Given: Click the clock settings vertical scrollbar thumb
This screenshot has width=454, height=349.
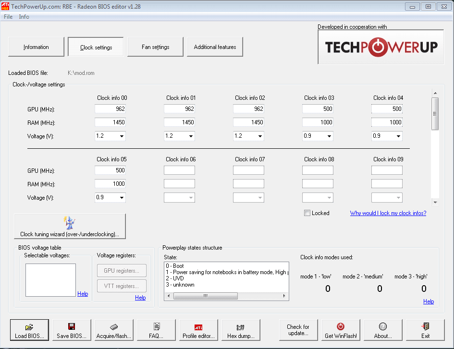Looking at the screenshot, I should [435, 114].
